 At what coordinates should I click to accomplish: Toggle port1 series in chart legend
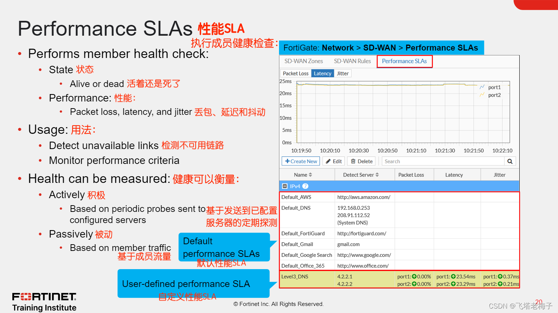click(490, 87)
